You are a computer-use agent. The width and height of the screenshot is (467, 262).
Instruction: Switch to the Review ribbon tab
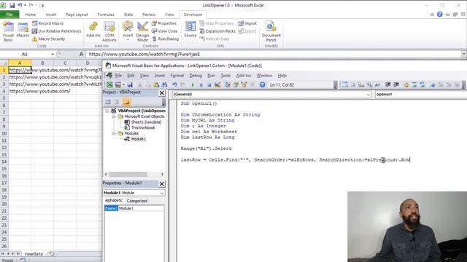pyautogui.click(x=149, y=15)
